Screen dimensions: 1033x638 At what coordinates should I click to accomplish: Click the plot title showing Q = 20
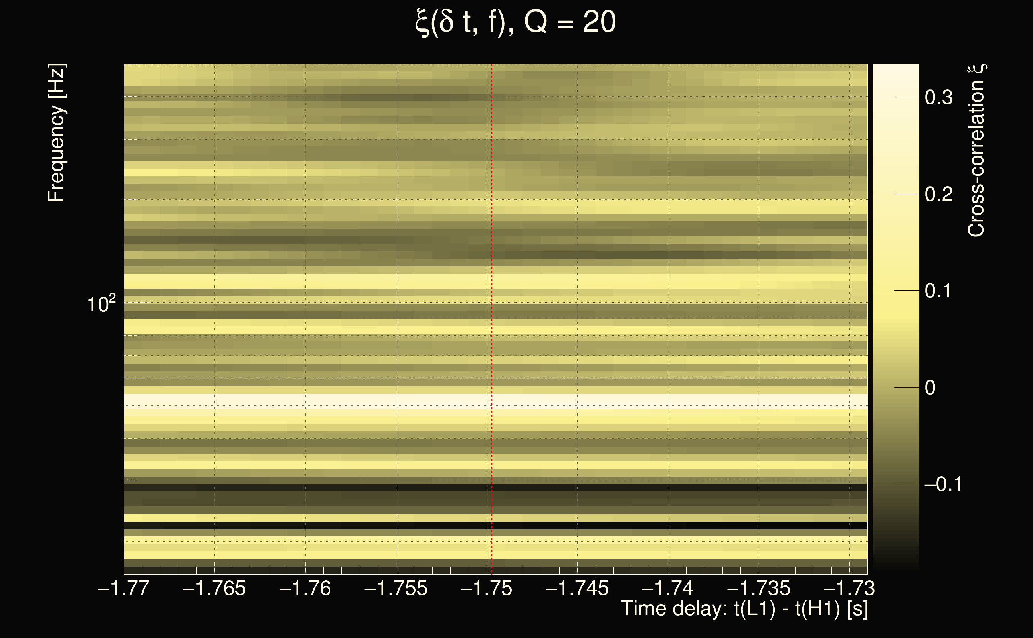pyautogui.click(x=516, y=22)
